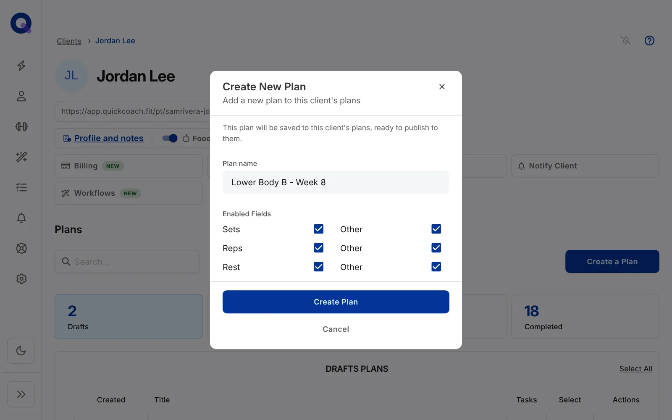
Task: Cancel the new plan dialog
Action: coord(336,329)
